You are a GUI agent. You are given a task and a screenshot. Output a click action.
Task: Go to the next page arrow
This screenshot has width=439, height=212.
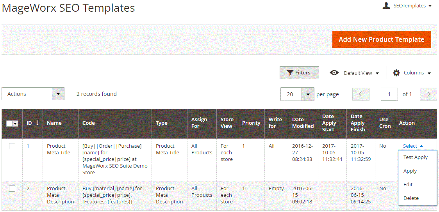click(x=428, y=94)
